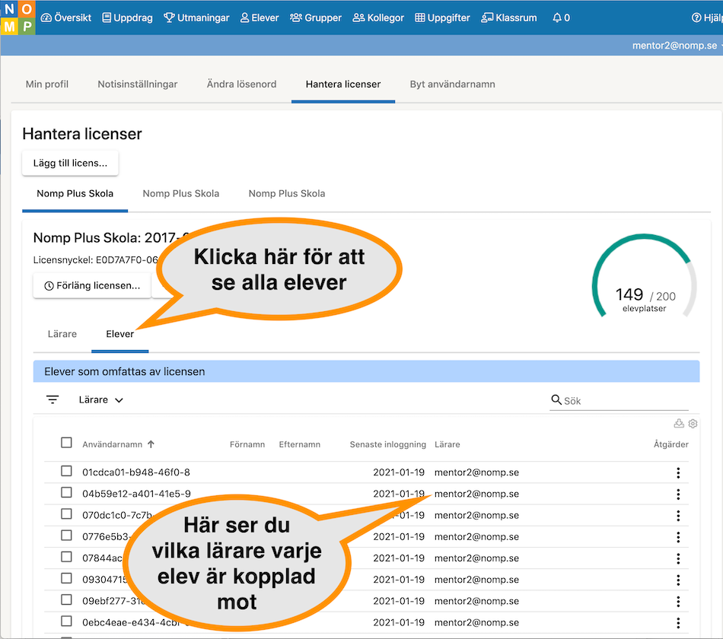This screenshot has height=639, width=723.
Task: Open actions menu for 04b59e12-a401-41e5-9
Action: (x=678, y=494)
